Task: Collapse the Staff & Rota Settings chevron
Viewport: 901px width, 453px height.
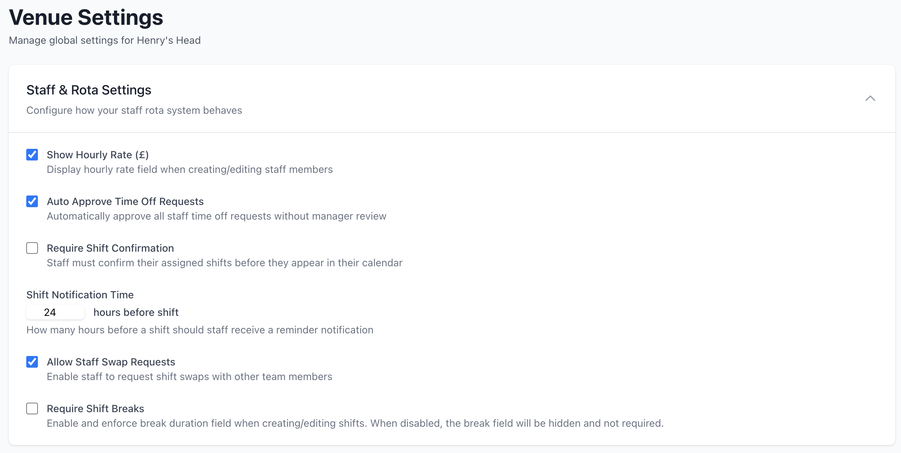Action: click(x=870, y=98)
